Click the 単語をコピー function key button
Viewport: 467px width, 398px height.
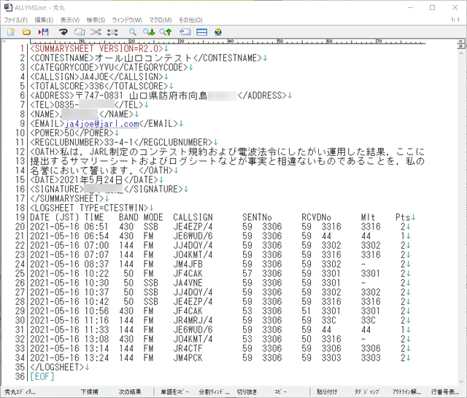[174, 391]
